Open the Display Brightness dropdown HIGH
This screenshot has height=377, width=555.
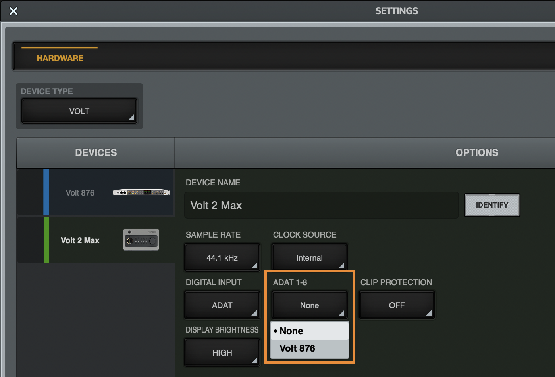[x=222, y=353]
